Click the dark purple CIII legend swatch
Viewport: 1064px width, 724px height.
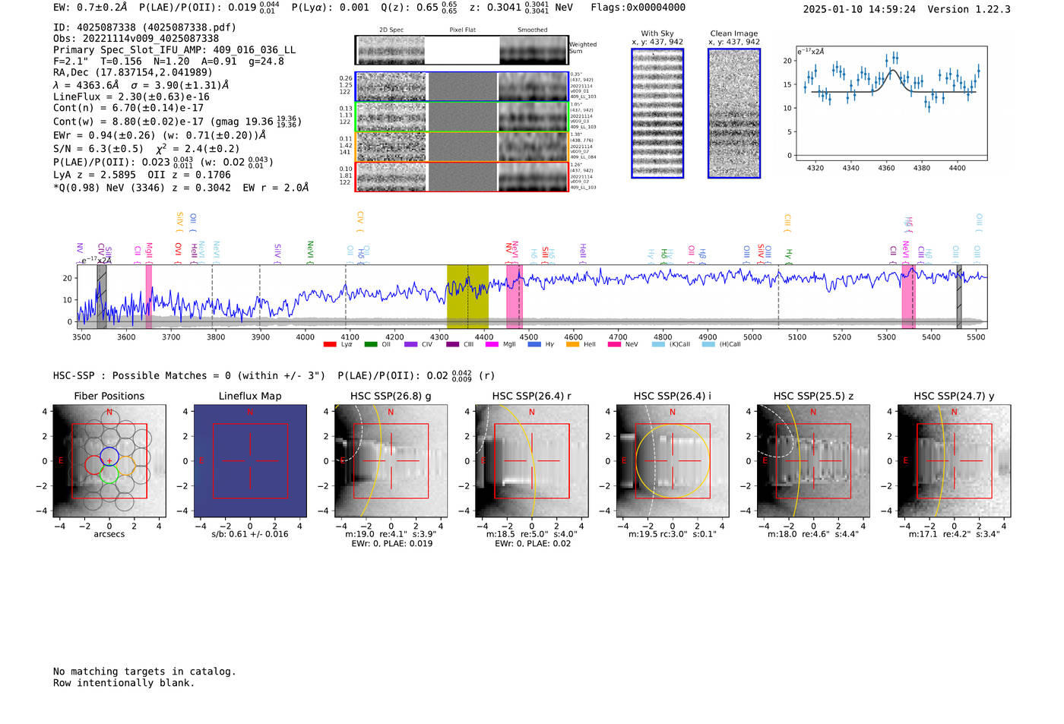pyautogui.click(x=453, y=344)
